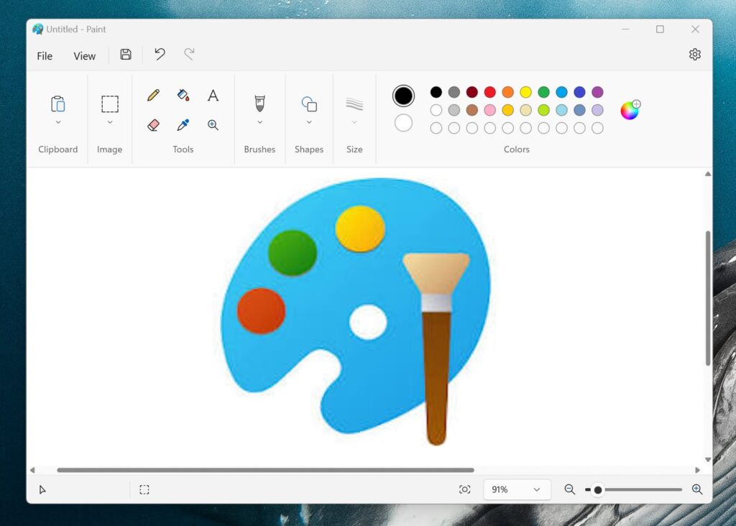Undo the last action

point(159,54)
